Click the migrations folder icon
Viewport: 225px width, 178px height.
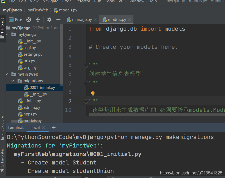click(x=20, y=81)
